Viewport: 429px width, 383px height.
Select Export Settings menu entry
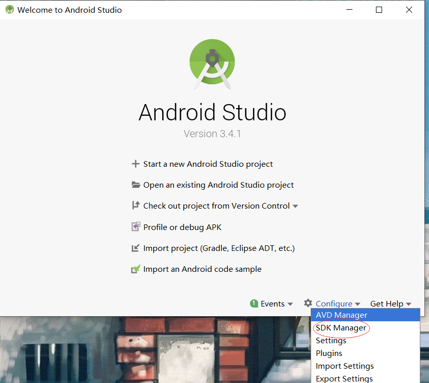tap(365, 378)
